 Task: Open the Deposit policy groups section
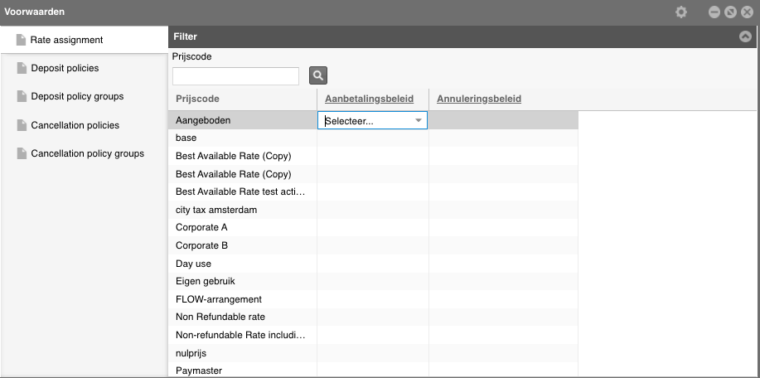tap(84, 96)
